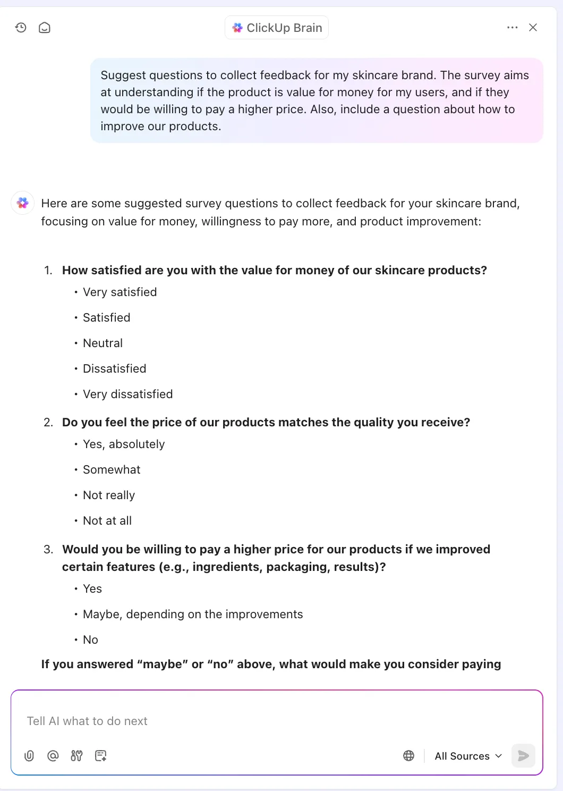
Task: Click the 'Maybe, depending on the improvements' option
Action: click(x=193, y=614)
